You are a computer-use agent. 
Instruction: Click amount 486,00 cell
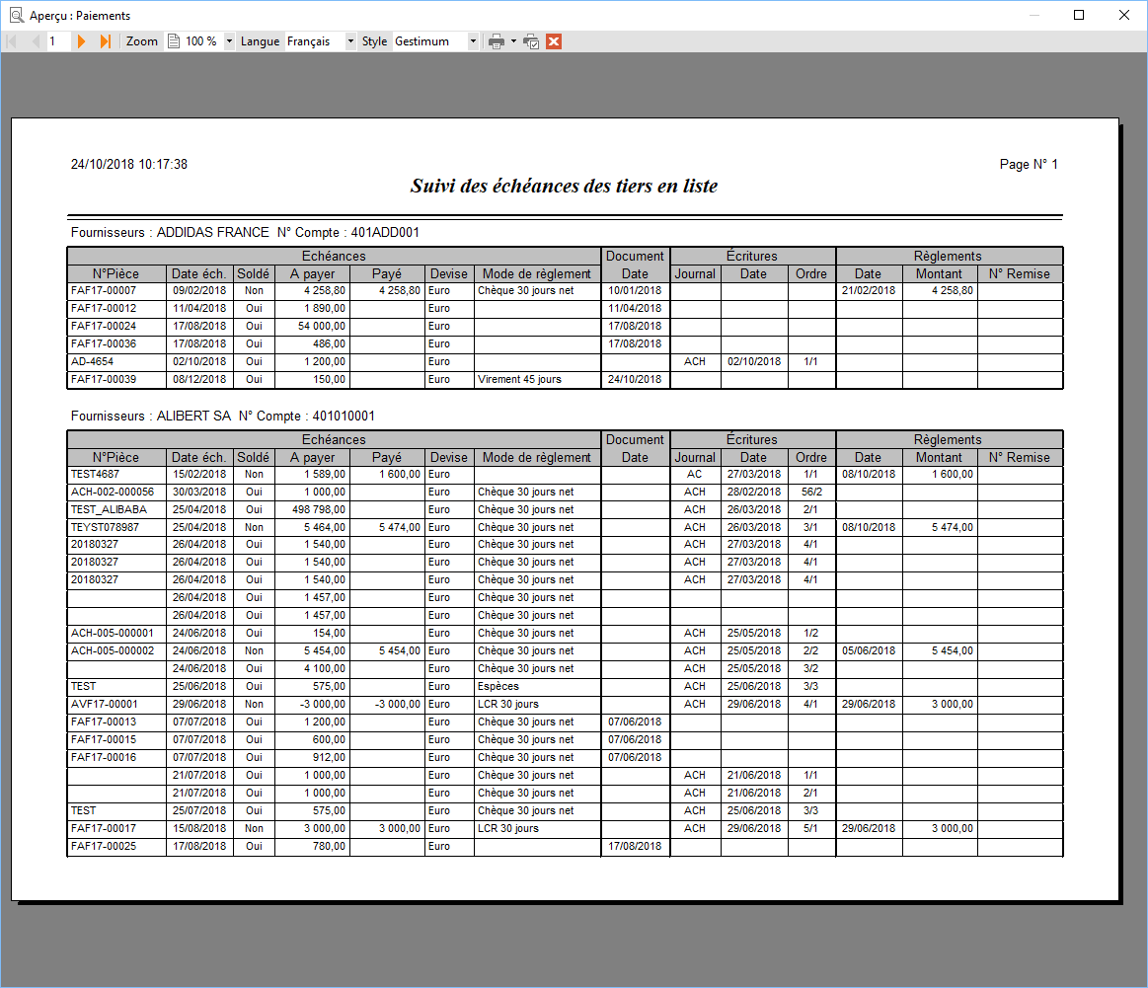313,343
